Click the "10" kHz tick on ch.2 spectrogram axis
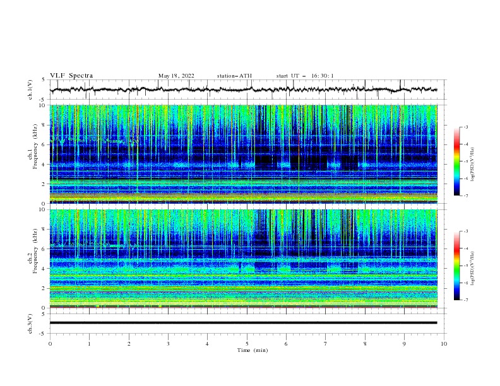Viewport: 500px width, 386px height. pyautogui.click(x=43, y=209)
